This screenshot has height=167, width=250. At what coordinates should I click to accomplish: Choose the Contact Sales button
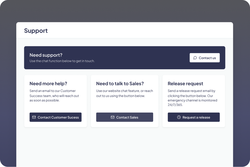click(x=124, y=117)
